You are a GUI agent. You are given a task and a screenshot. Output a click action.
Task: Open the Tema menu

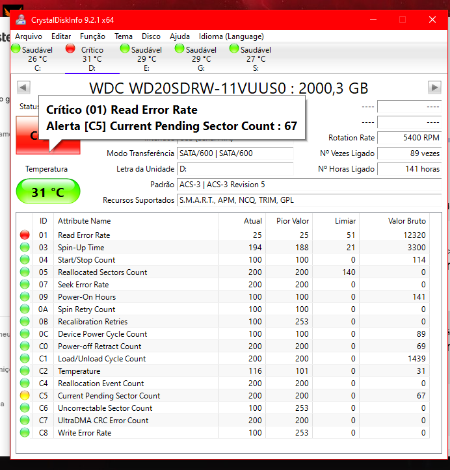(x=124, y=36)
